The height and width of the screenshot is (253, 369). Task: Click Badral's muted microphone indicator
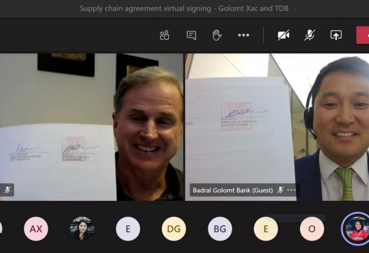pos(280,190)
